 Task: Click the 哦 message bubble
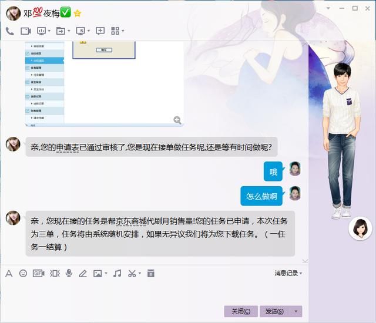coord(273,171)
